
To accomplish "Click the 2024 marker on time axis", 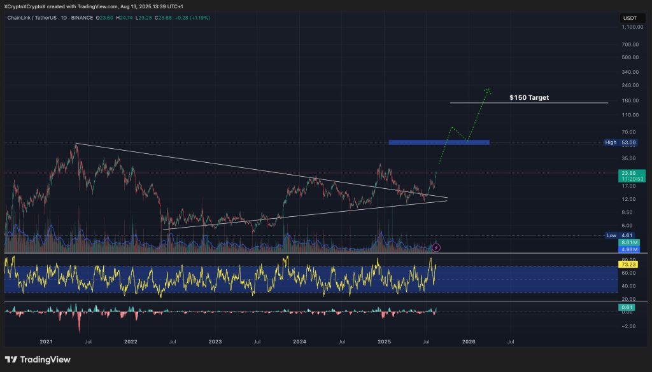I will click(x=300, y=341).
